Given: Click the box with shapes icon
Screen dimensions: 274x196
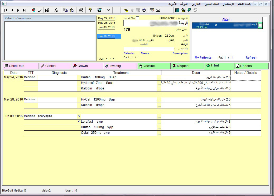Looking at the screenshot, I should (183, 10).
